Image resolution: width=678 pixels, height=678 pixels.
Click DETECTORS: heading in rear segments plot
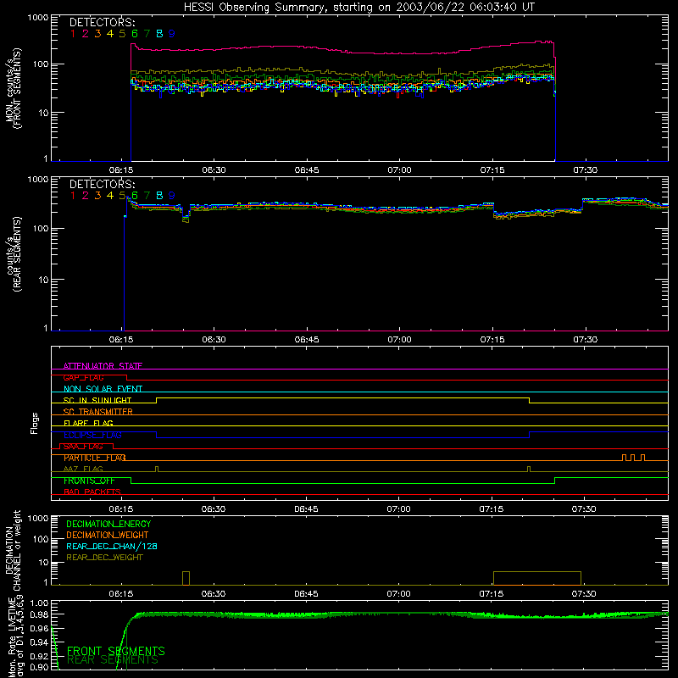click(x=103, y=185)
